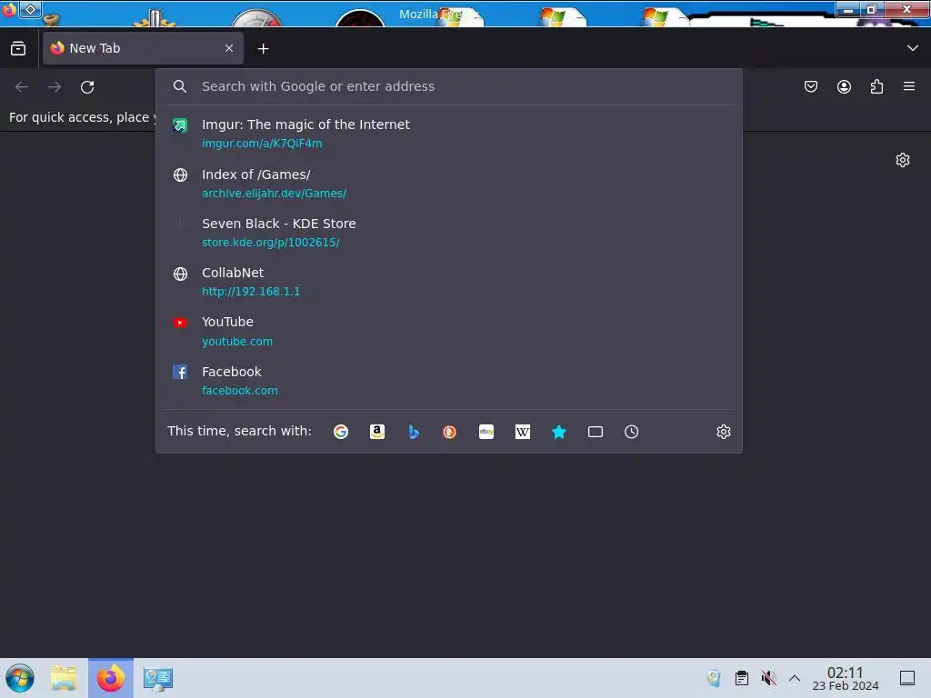Screen dimensions: 931x698
Task: Open the Save to Pocket icon
Action: [x=810, y=86]
